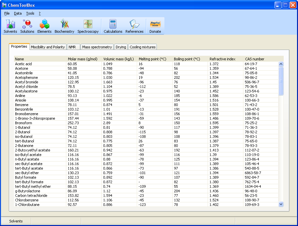
Task: Click the scrollbar up arrow in solvent list
Action: (x=281, y=64)
